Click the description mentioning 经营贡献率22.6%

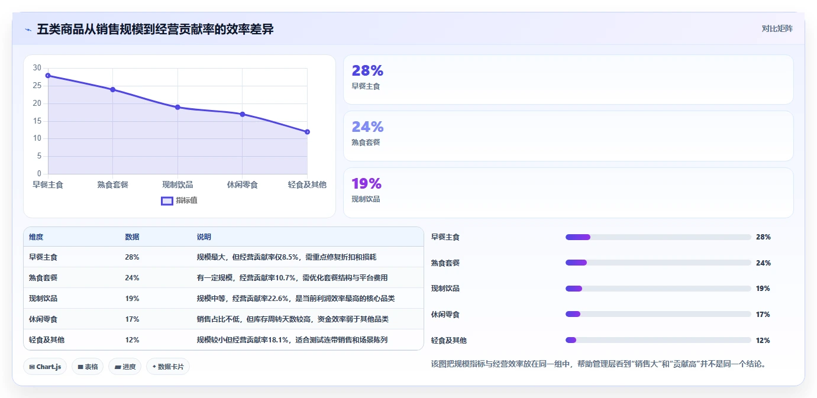[x=296, y=299]
